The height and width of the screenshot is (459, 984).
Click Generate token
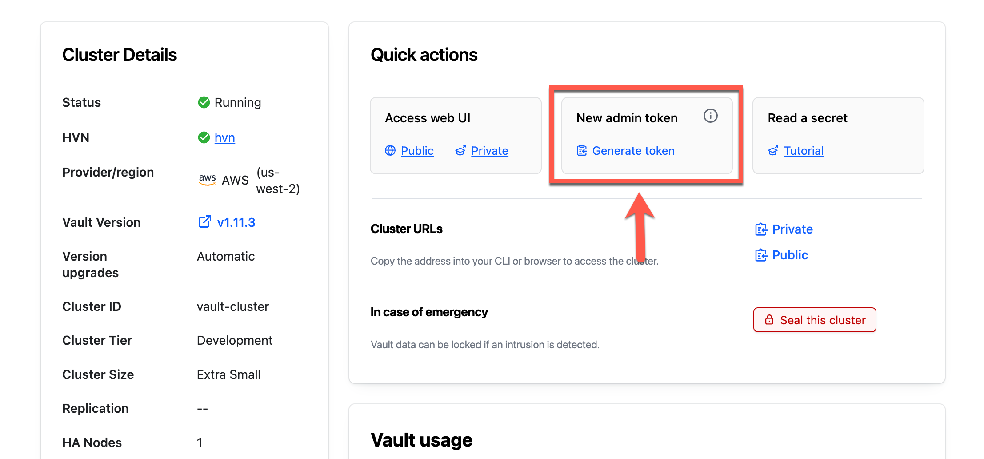coord(633,151)
